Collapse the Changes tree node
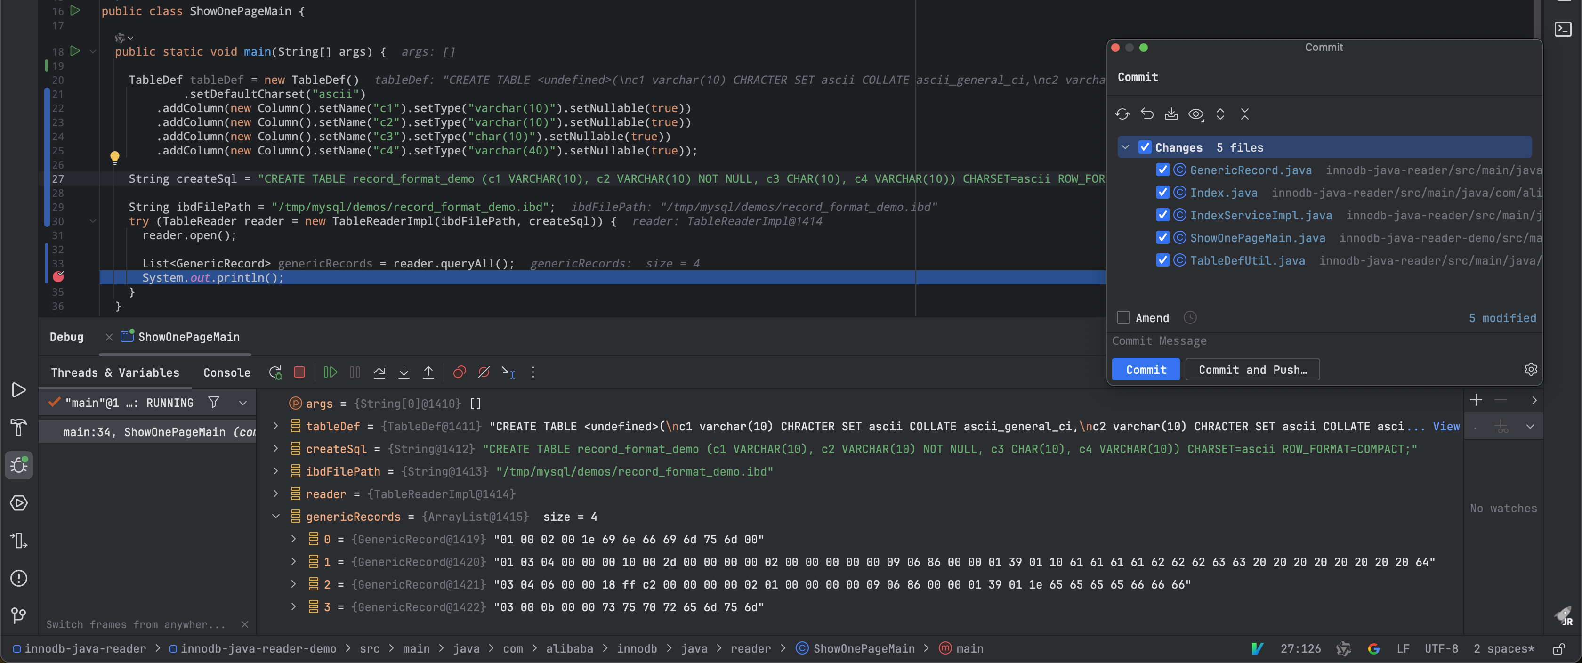 pyautogui.click(x=1125, y=147)
